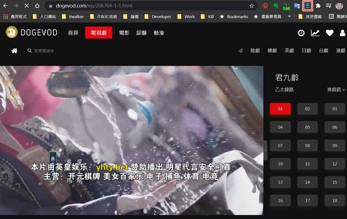Open the 日劇 category
The width and height of the screenshot is (347, 219).
coord(306,51)
